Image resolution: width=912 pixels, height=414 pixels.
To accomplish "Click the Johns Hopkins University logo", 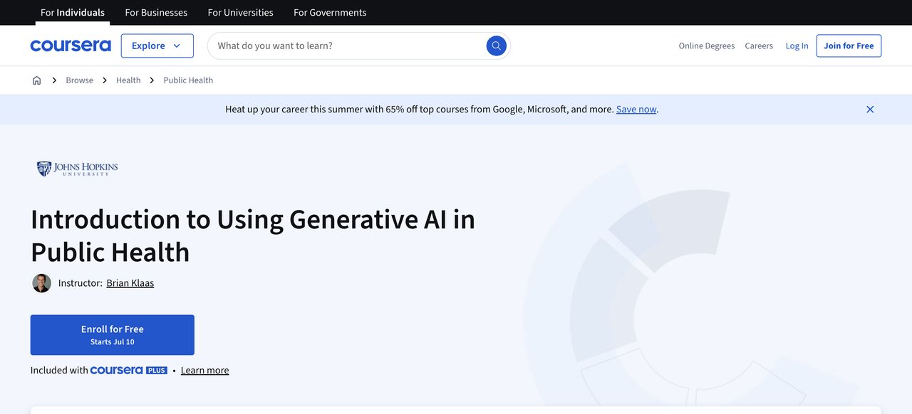I will click(x=78, y=169).
